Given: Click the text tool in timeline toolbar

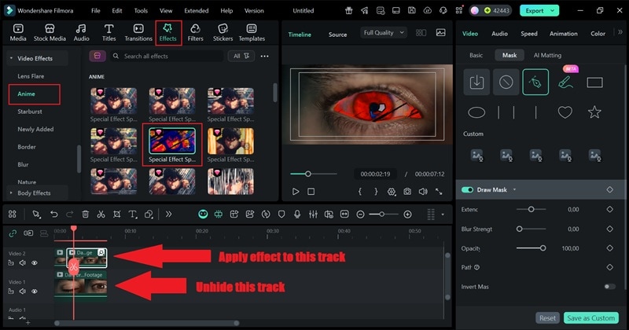Looking at the screenshot, I should click(132, 214).
